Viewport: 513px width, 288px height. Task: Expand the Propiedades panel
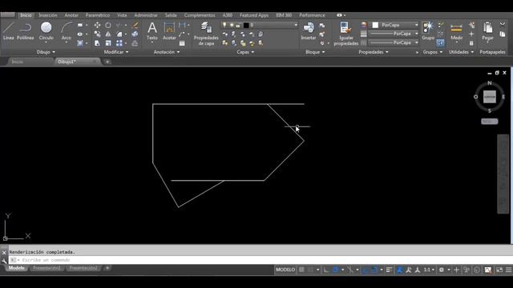[374, 52]
